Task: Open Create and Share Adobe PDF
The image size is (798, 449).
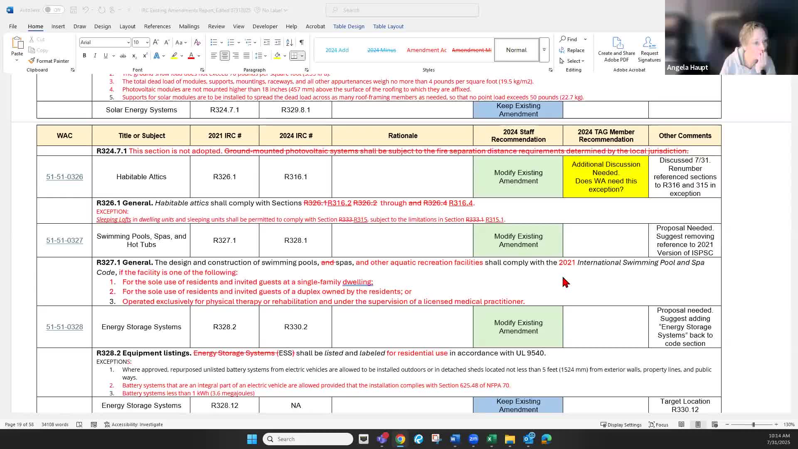Action: [x=616, y=49]
